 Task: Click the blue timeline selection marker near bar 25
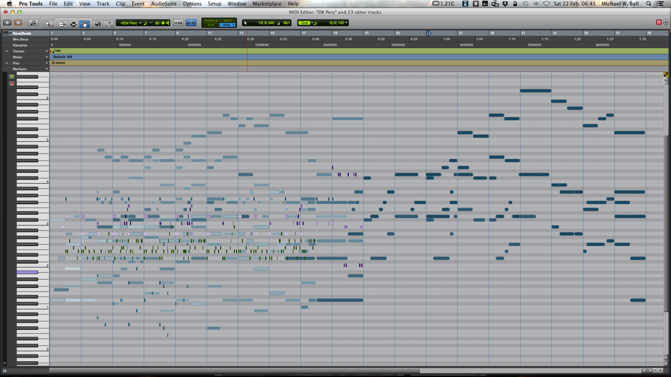click(428, 33)
